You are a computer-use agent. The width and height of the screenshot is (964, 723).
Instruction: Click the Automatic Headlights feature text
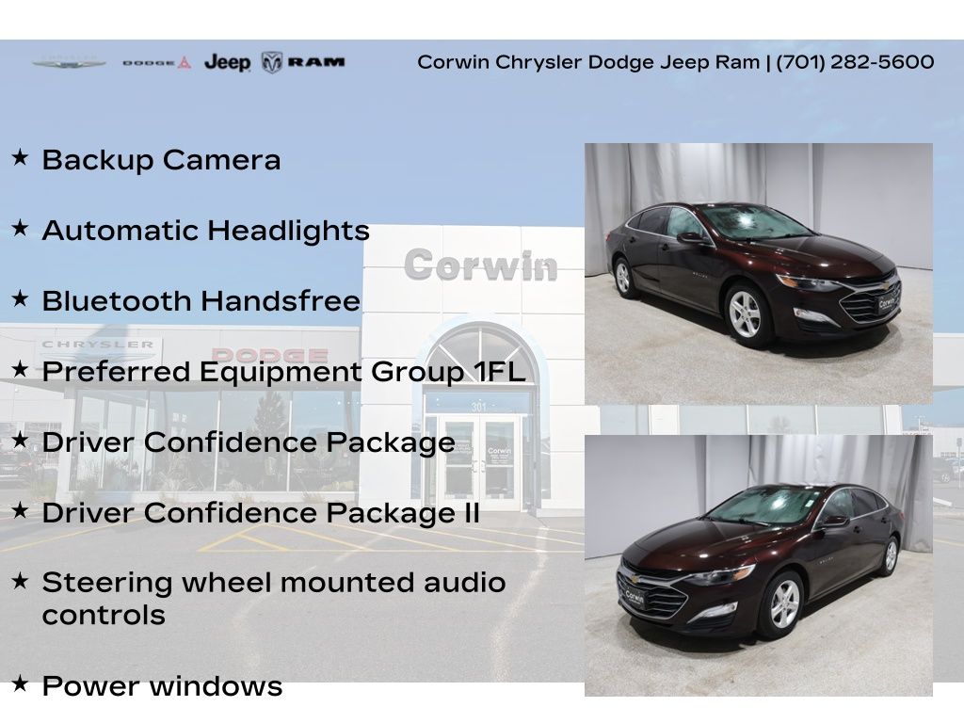205,231
